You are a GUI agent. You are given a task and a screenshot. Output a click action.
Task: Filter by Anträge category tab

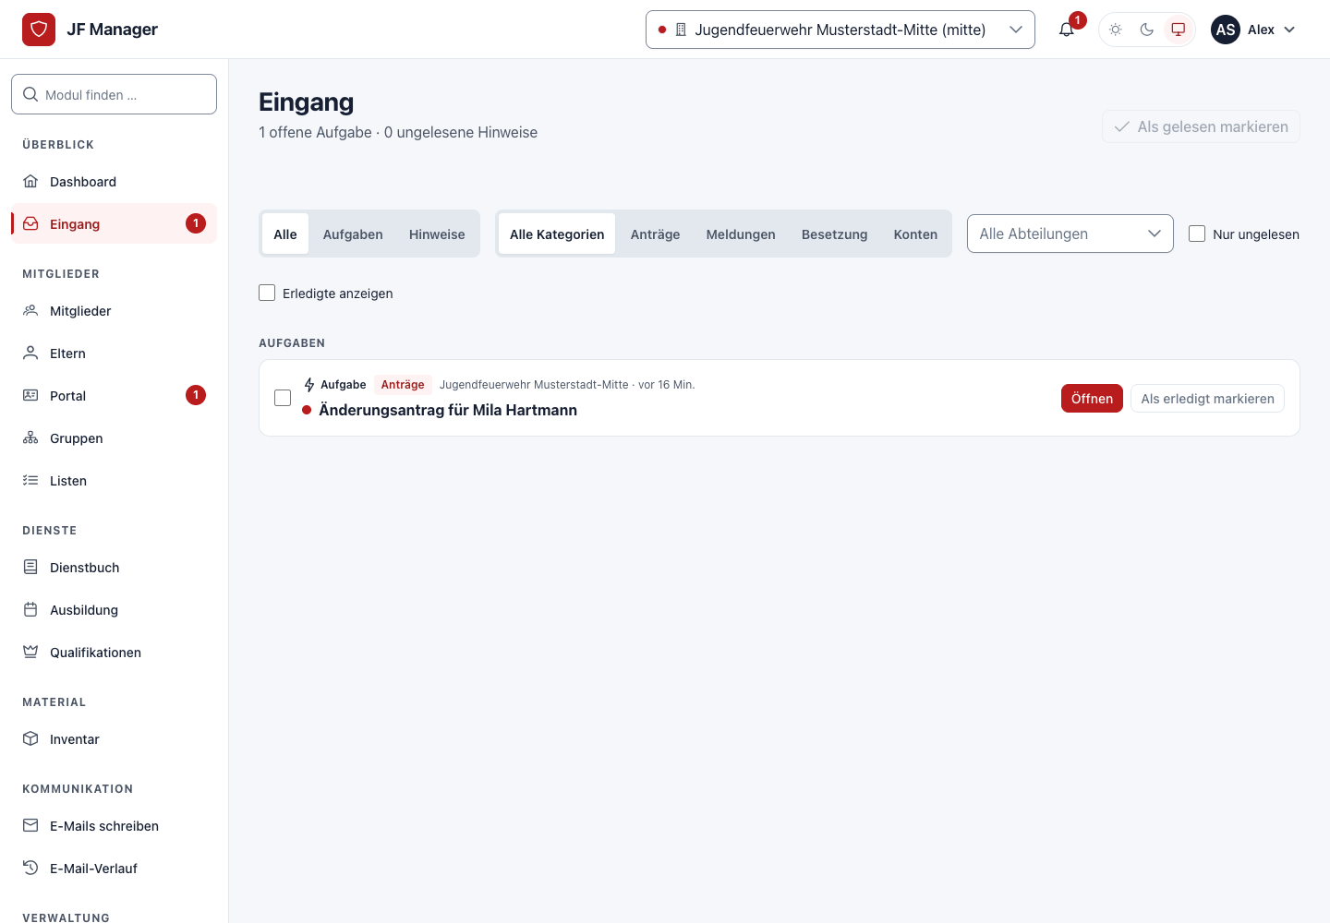[x=655, y=234]
